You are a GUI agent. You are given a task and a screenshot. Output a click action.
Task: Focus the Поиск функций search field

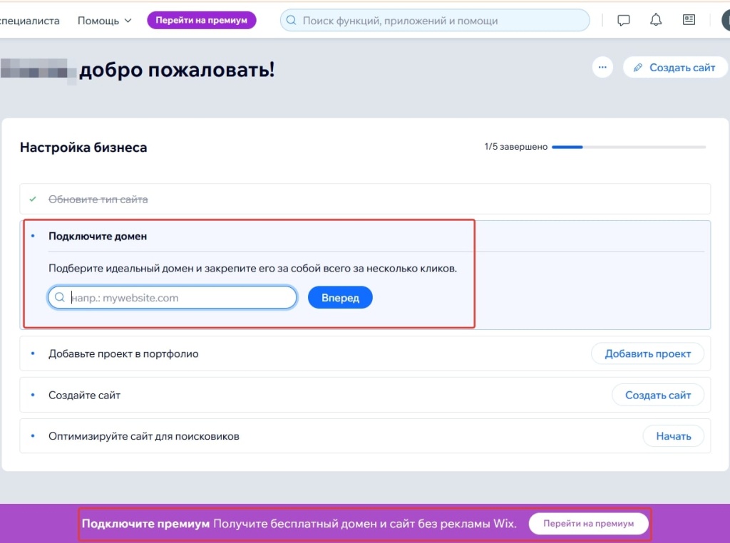(435, 21)
